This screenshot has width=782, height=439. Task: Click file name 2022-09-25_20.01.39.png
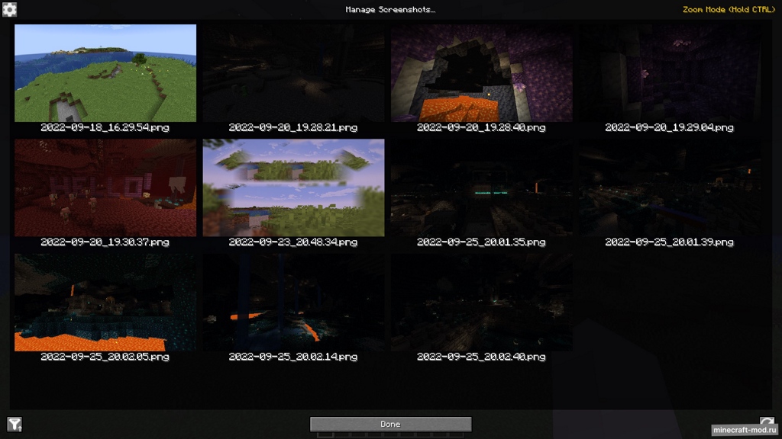click(670, 242)
